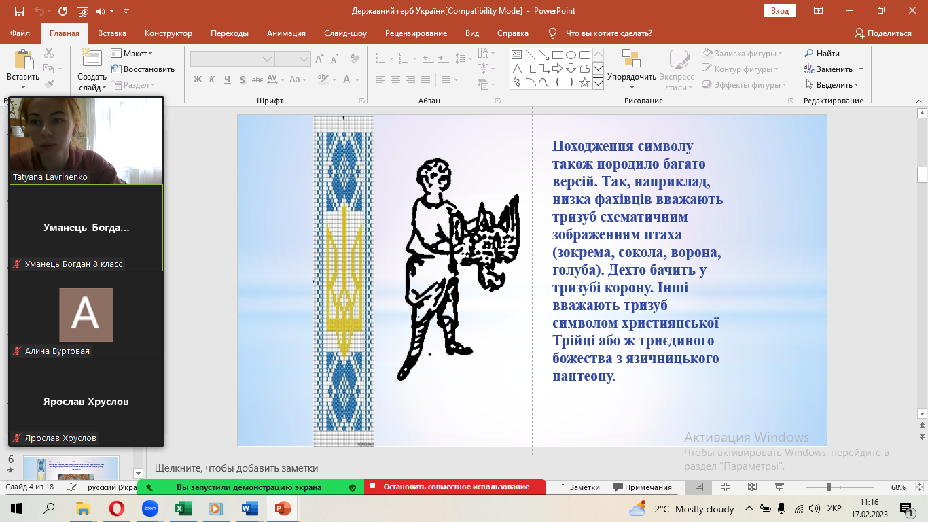Open the Layout (Макет) dropdown

pyautogui.click(x=132, y=54)
